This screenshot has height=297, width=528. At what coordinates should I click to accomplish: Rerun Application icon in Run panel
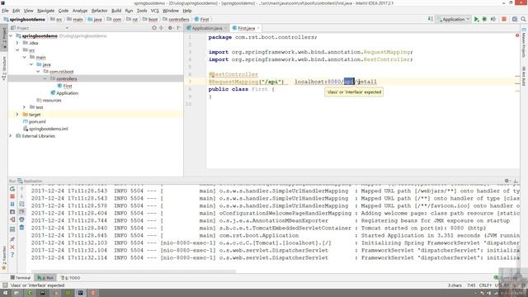[12, 189]
